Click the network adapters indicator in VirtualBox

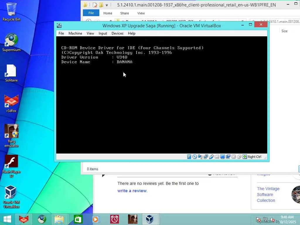206,157
